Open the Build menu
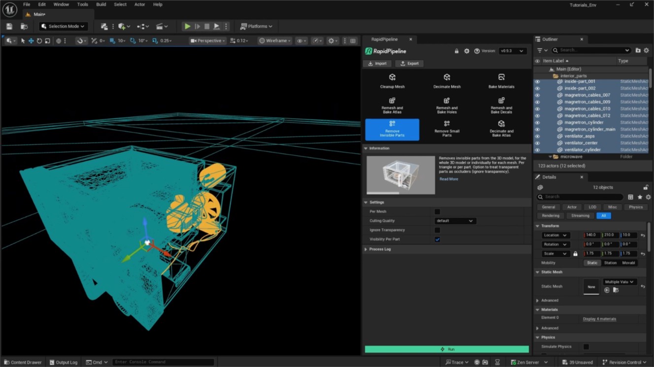This screenshot has height=367, width=654. click(x=101, y=4)
